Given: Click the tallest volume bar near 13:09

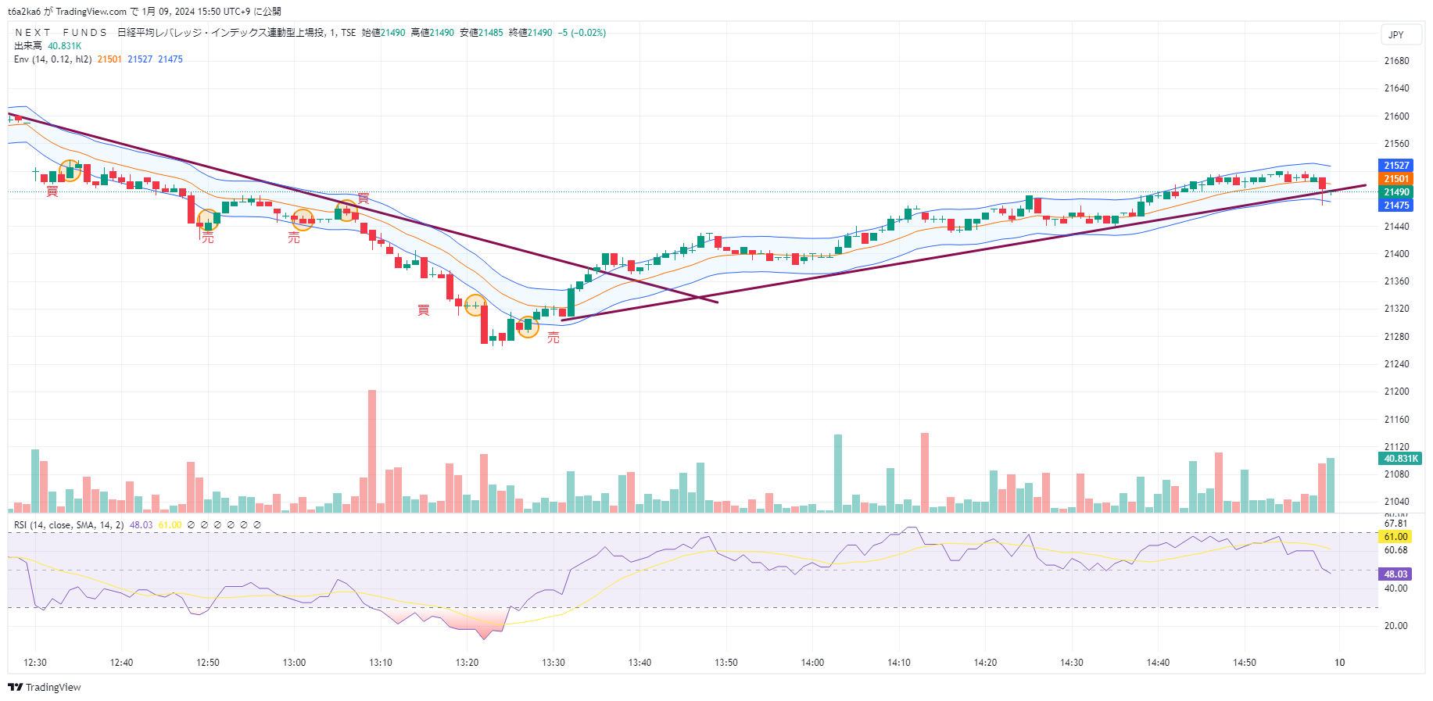Looking at the screenshot, I should 372,452.
